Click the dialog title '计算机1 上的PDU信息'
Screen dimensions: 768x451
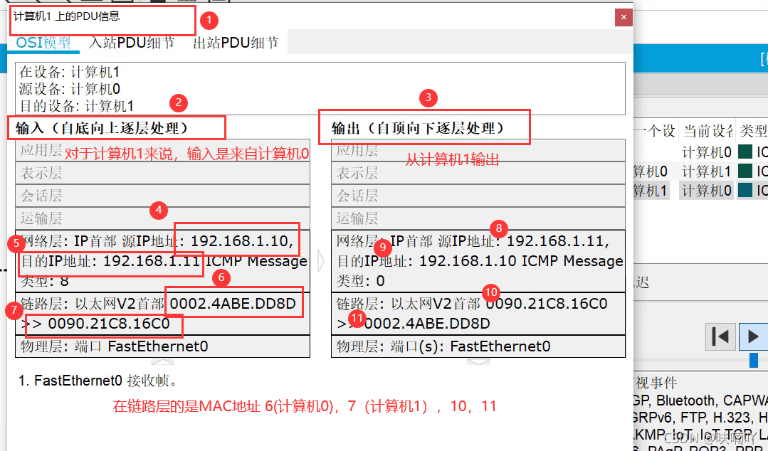[67, 16]
